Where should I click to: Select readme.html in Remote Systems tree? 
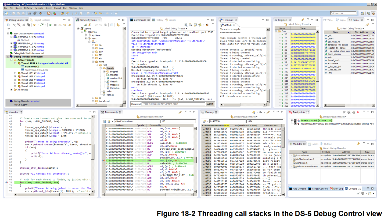coord(115,78)
